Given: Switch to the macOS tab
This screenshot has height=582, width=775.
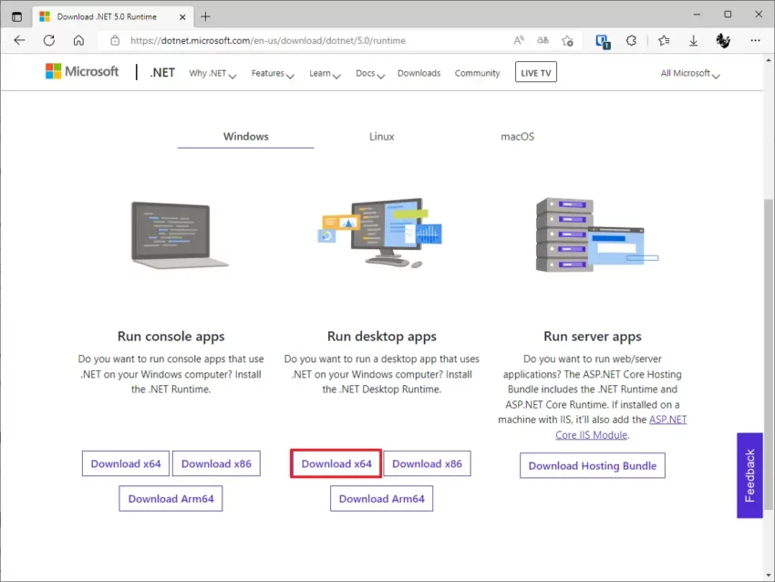Looking at the screenshot, I should (517, 137).
